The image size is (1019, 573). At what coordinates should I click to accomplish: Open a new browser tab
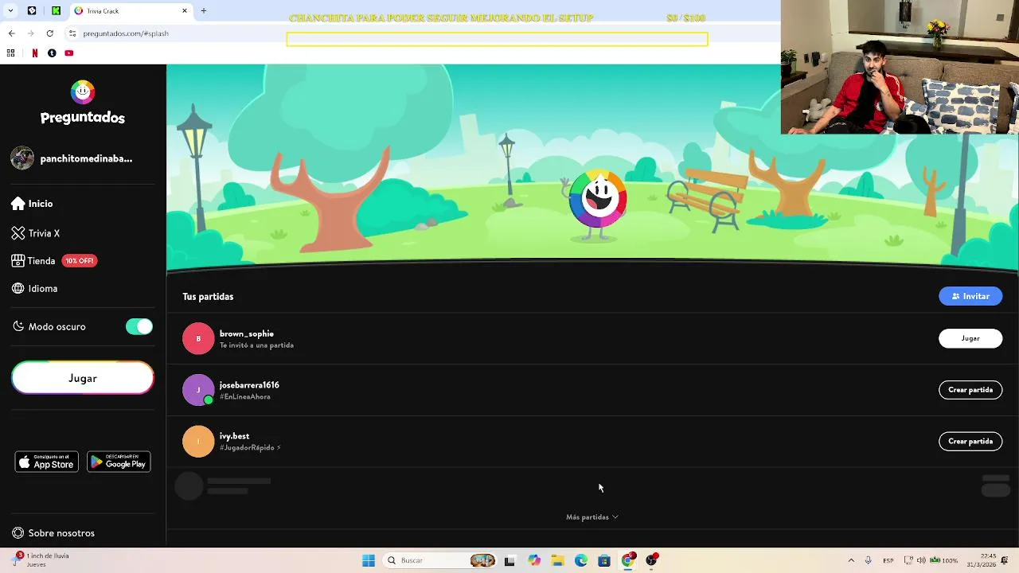204,10
